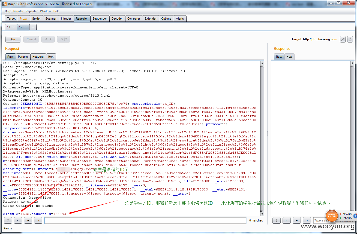Switch to the Target tool tab
357x234 pixels.
[11, 19]
